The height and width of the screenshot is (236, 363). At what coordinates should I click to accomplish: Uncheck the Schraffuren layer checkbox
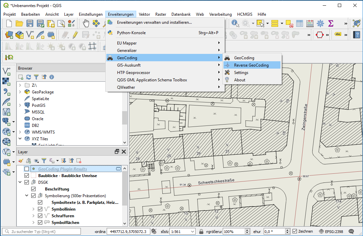coord(40,216)
